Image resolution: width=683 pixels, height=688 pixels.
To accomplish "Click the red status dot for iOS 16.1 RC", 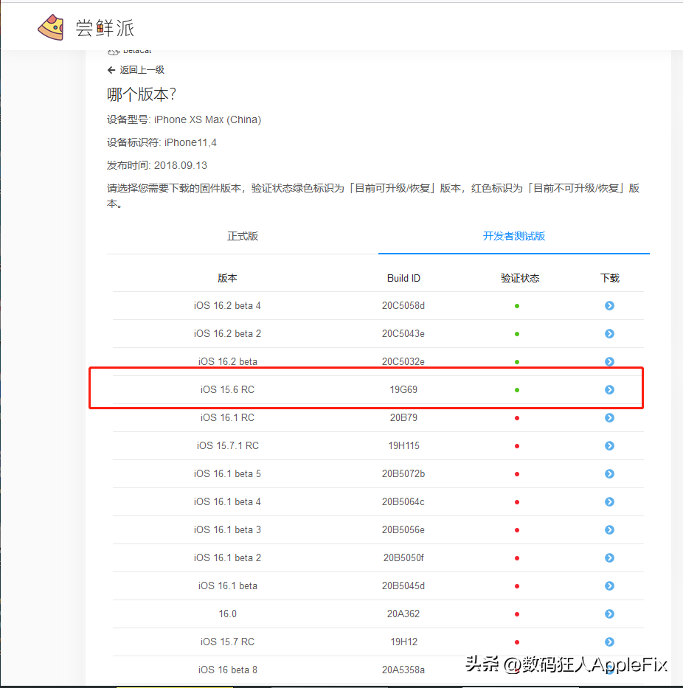I will point(516,417).
